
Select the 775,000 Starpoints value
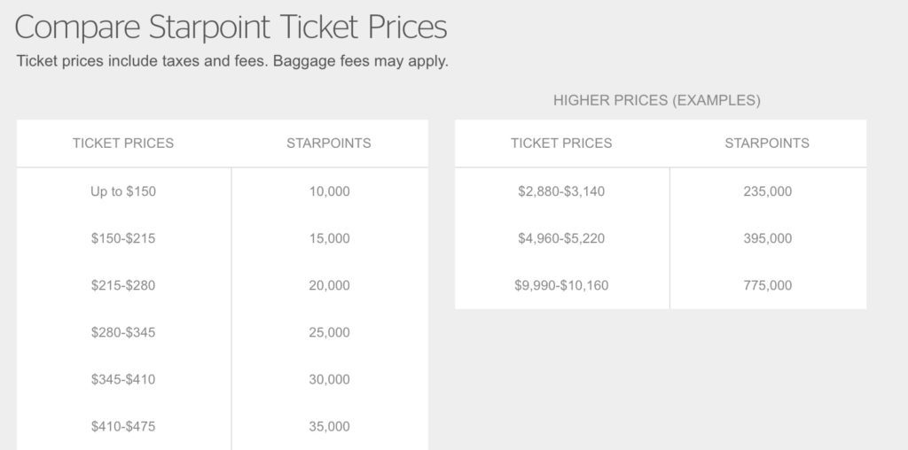click(768, 285)
